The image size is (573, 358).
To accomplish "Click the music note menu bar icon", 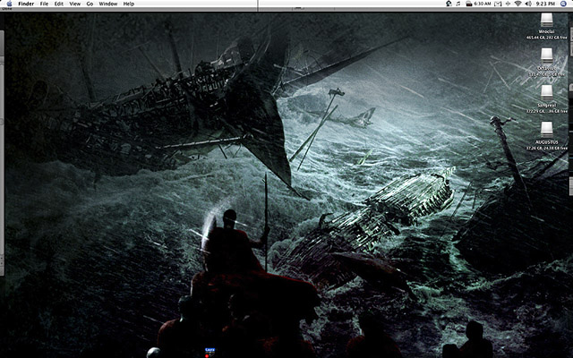I will (458, 4).
